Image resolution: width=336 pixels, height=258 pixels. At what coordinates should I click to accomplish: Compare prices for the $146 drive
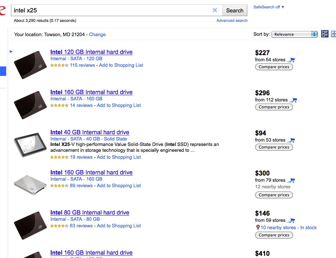274,235
